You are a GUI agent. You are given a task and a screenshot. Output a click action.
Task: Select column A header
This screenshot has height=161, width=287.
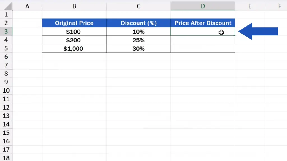[27, 6]
